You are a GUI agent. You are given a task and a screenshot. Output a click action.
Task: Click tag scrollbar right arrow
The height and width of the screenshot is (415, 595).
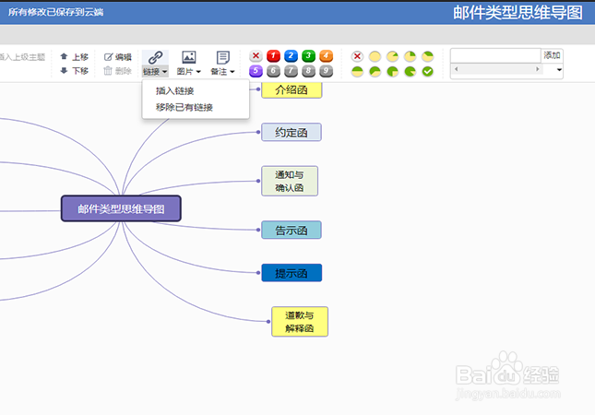pos(537,69)
